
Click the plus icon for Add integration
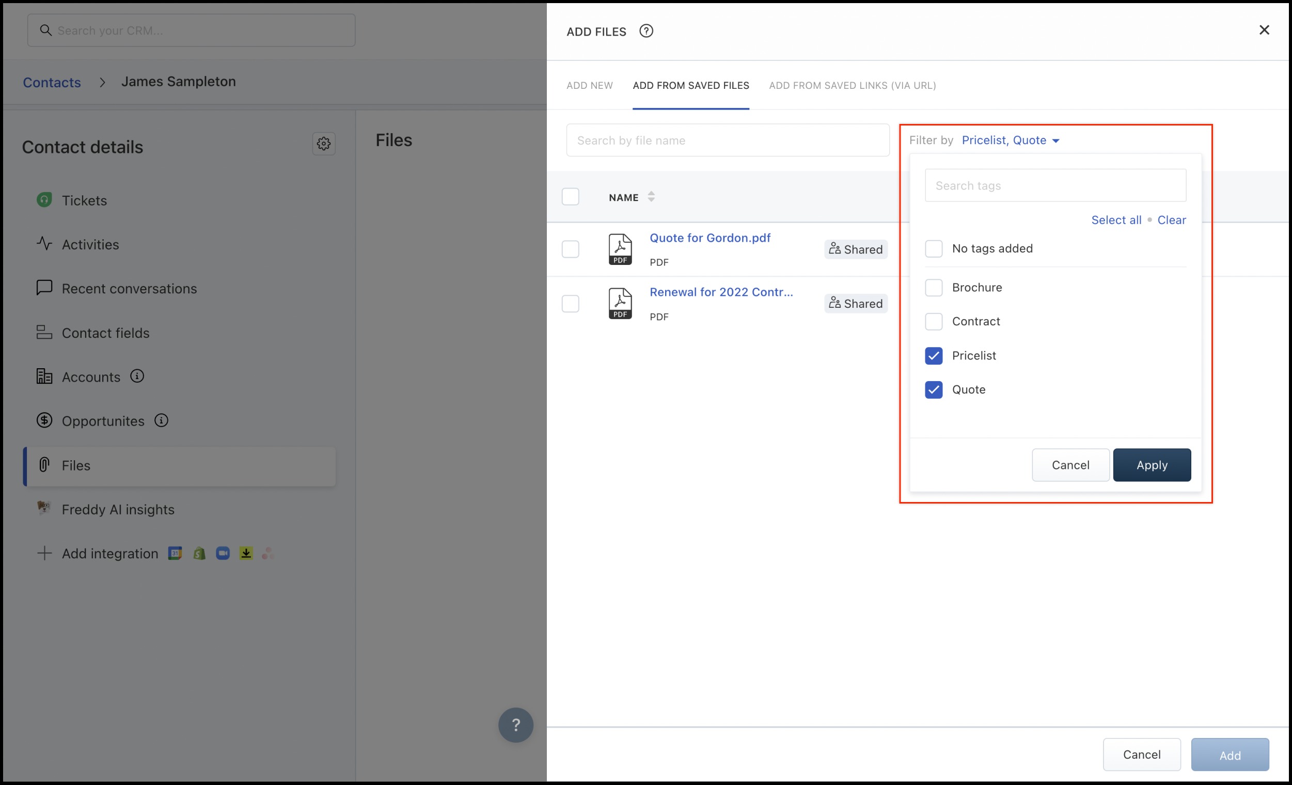[x=44, y=553]
